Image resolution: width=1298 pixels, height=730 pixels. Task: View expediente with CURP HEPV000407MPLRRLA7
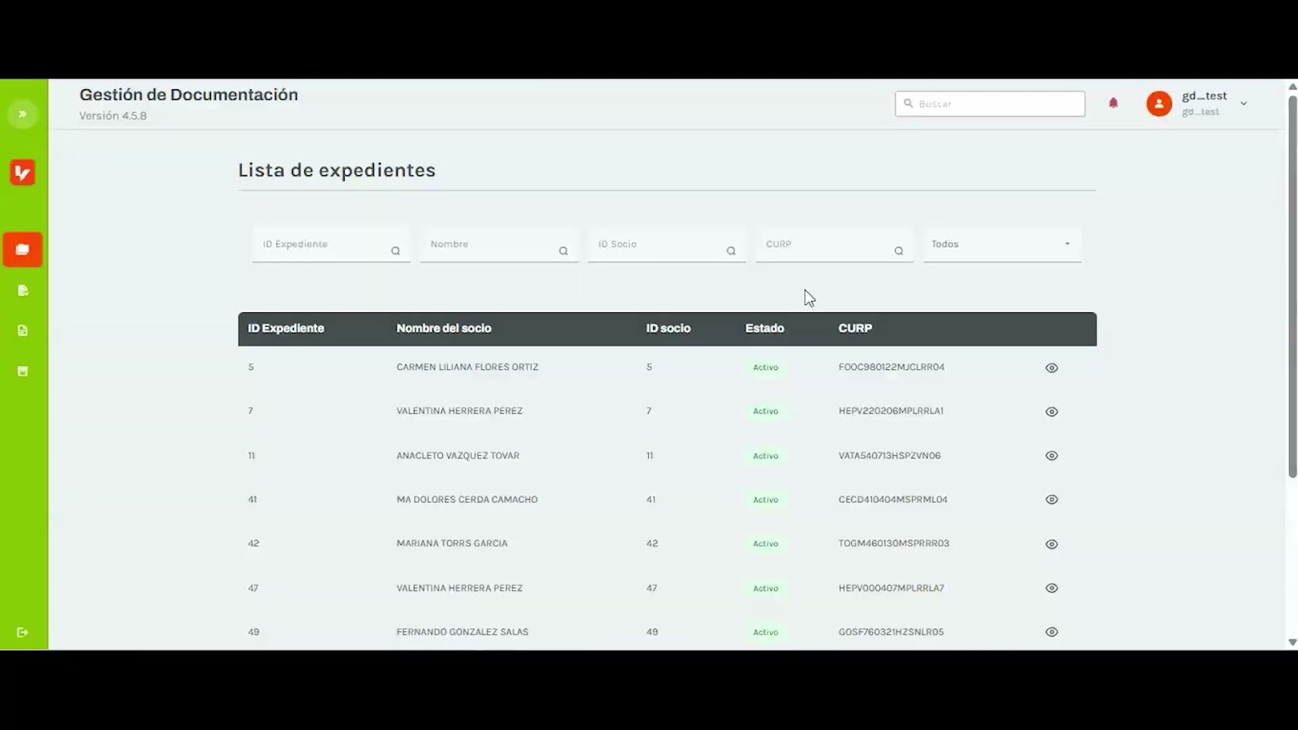point(1052,588)
